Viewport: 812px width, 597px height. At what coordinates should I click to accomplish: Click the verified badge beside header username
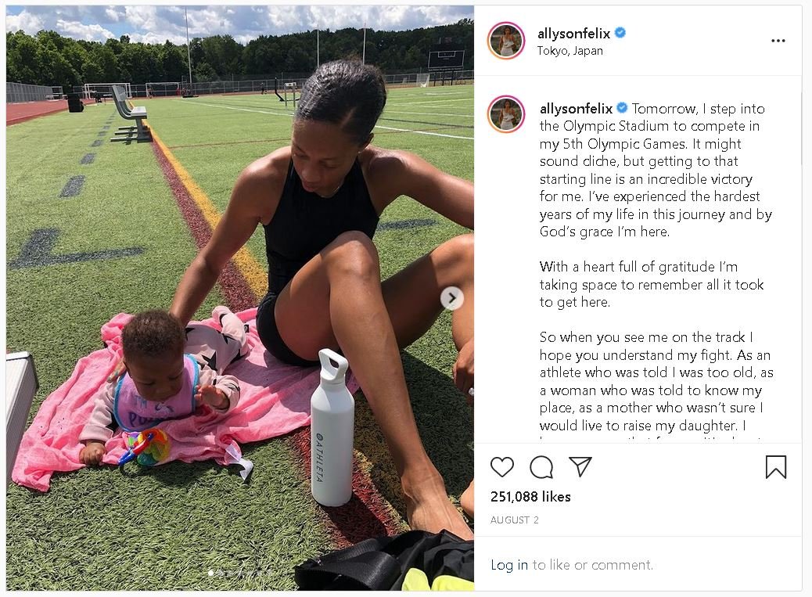point(620,33)
